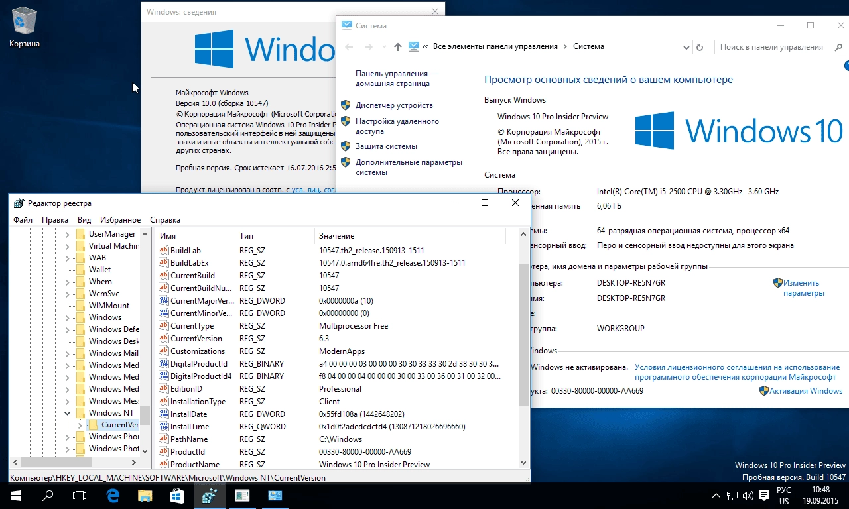The image size is (849, 509).
Task: Collapse the Windows NT tree node
Action: [x=67, y=413]
